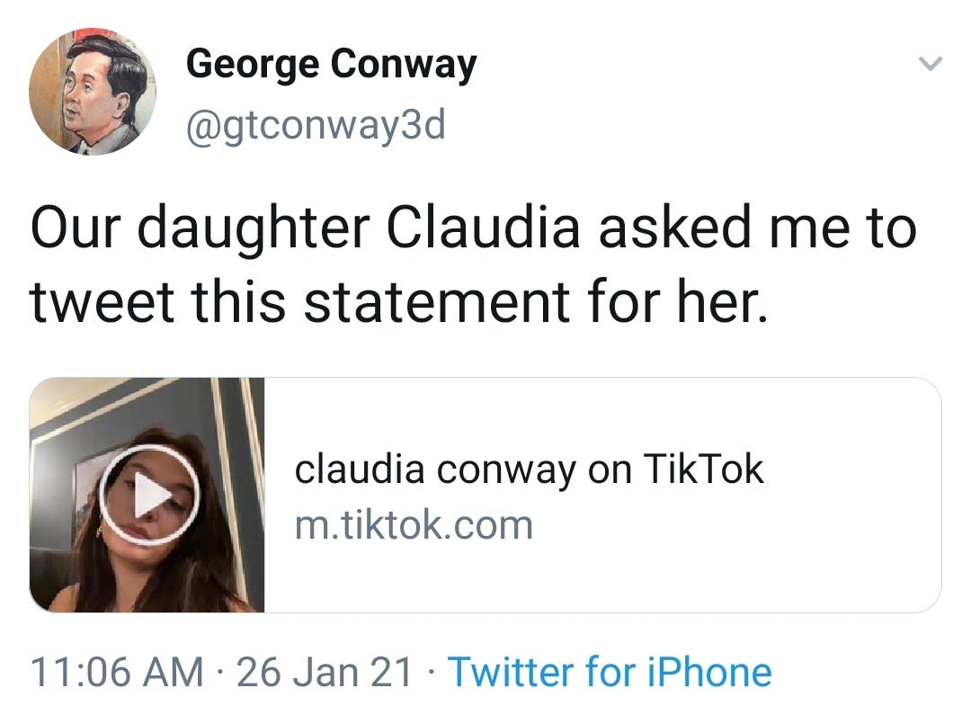Visit the @gtconway3d handle
Image resolution: width=971 pixels, height=724 pixels.
[316, 126]
